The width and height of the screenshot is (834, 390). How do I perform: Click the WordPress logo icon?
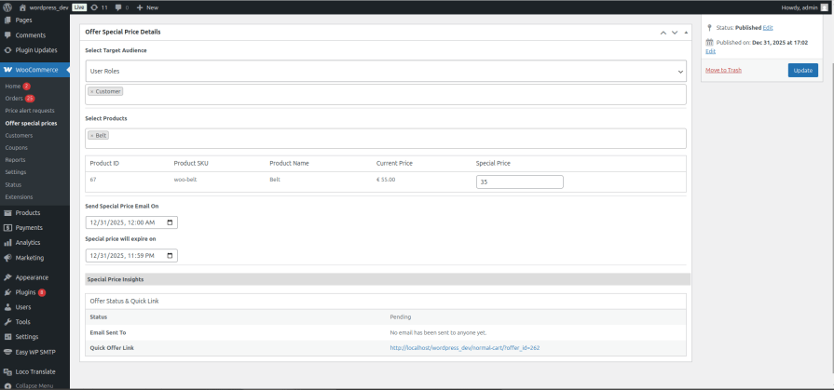[7, 7]
